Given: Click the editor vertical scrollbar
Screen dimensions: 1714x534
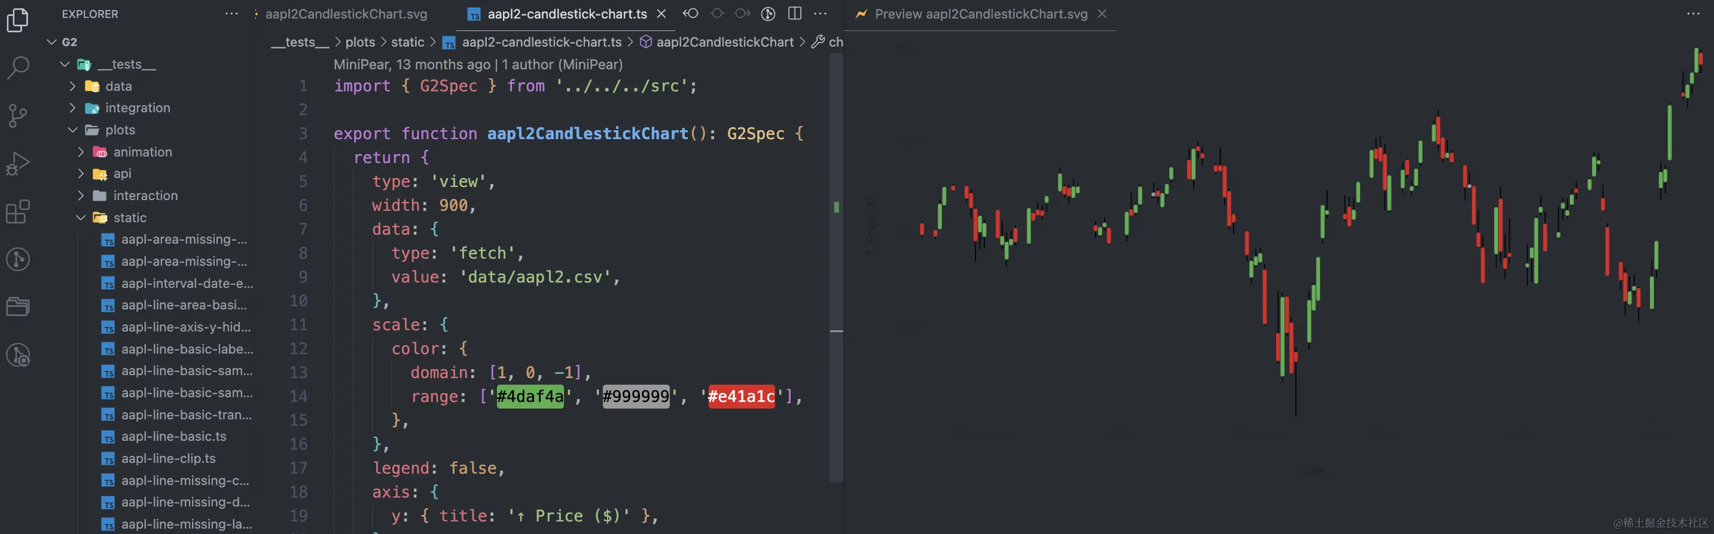Looking at the screenshot, I should click(x=837, y=267).
